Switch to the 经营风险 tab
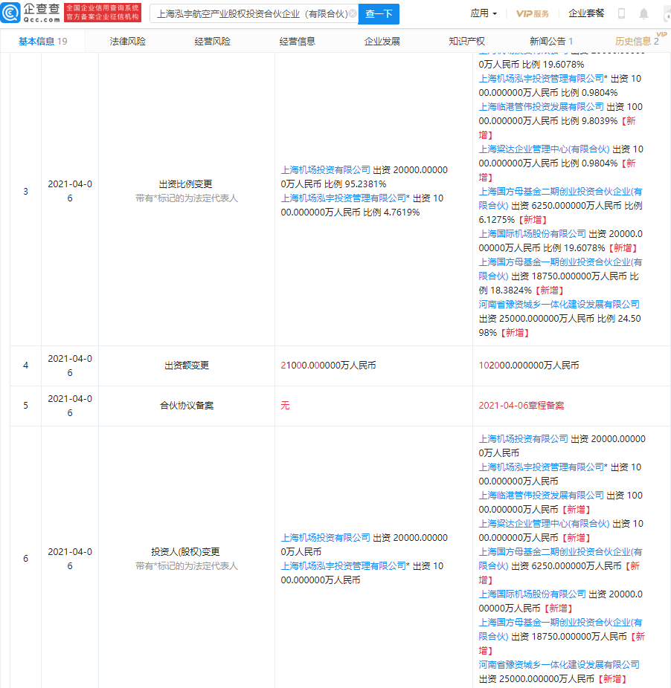 212,42
